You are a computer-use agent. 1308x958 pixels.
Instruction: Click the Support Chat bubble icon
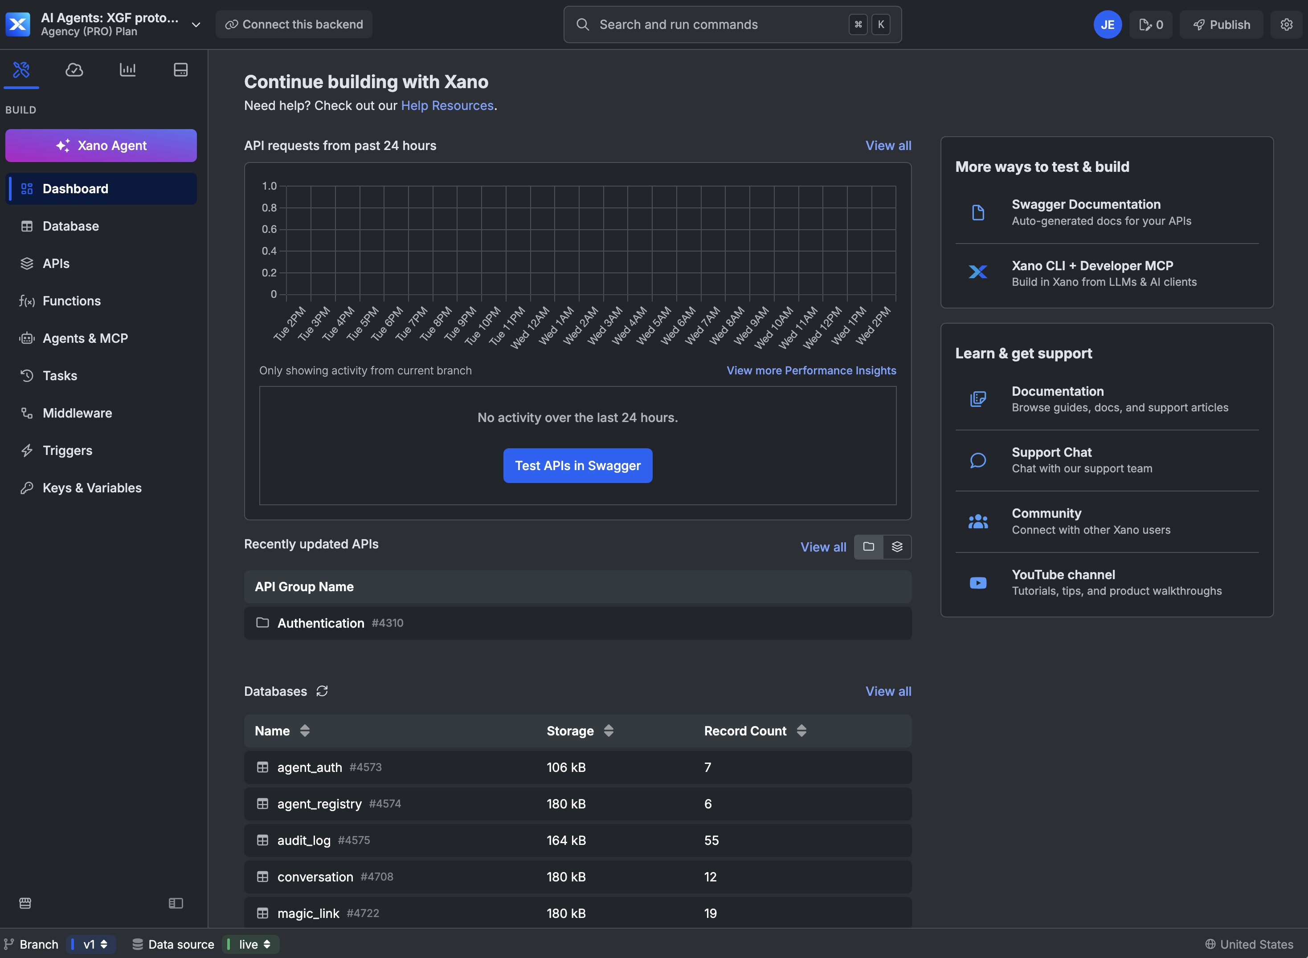pos(978,460)
